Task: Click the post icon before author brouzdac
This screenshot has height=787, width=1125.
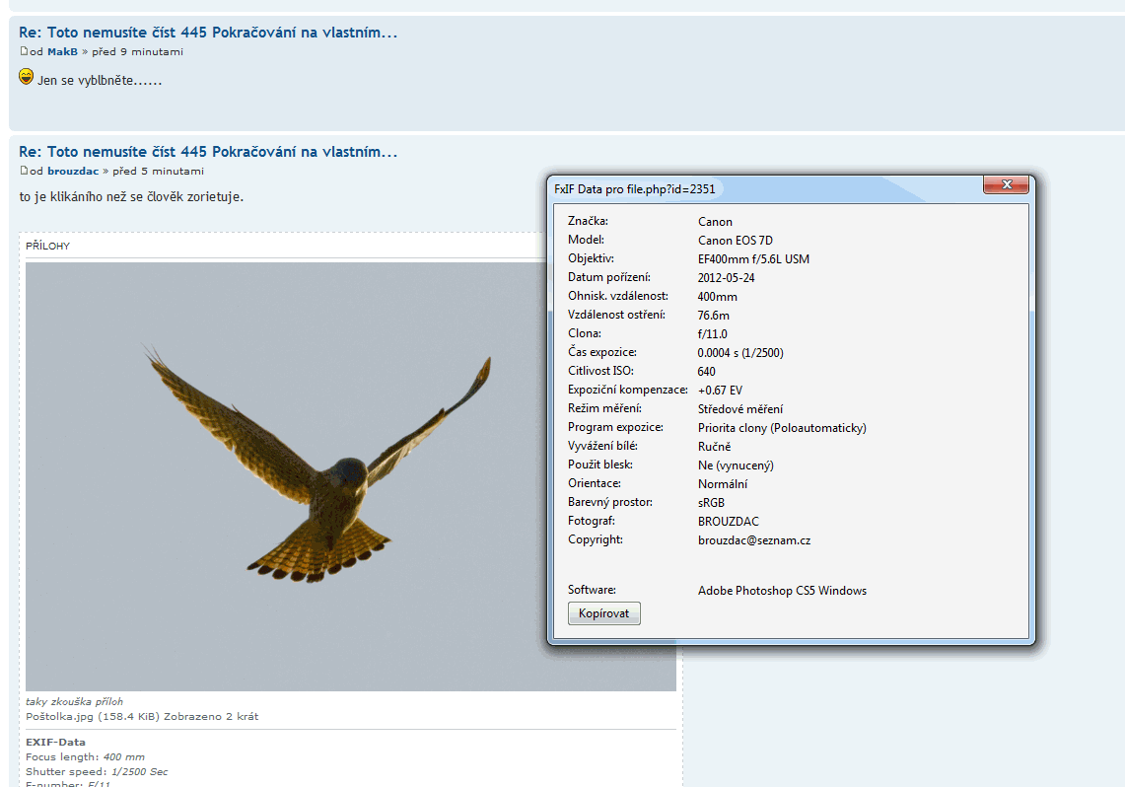Action: (x=24, y=171)
